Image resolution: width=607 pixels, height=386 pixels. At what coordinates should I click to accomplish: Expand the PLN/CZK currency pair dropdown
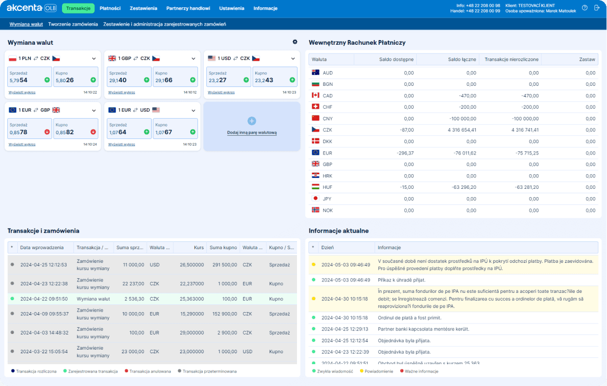click(x=94, y=59)
